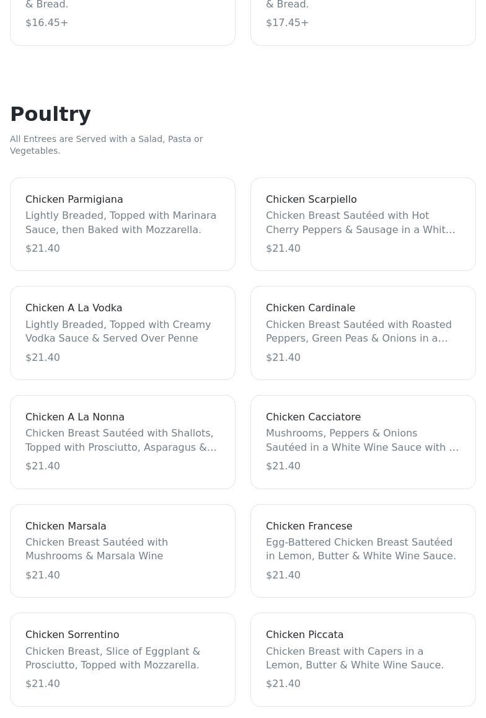Click the Slice of Eggplant description text
Screen dimensions: 486x718
point(113,658)
